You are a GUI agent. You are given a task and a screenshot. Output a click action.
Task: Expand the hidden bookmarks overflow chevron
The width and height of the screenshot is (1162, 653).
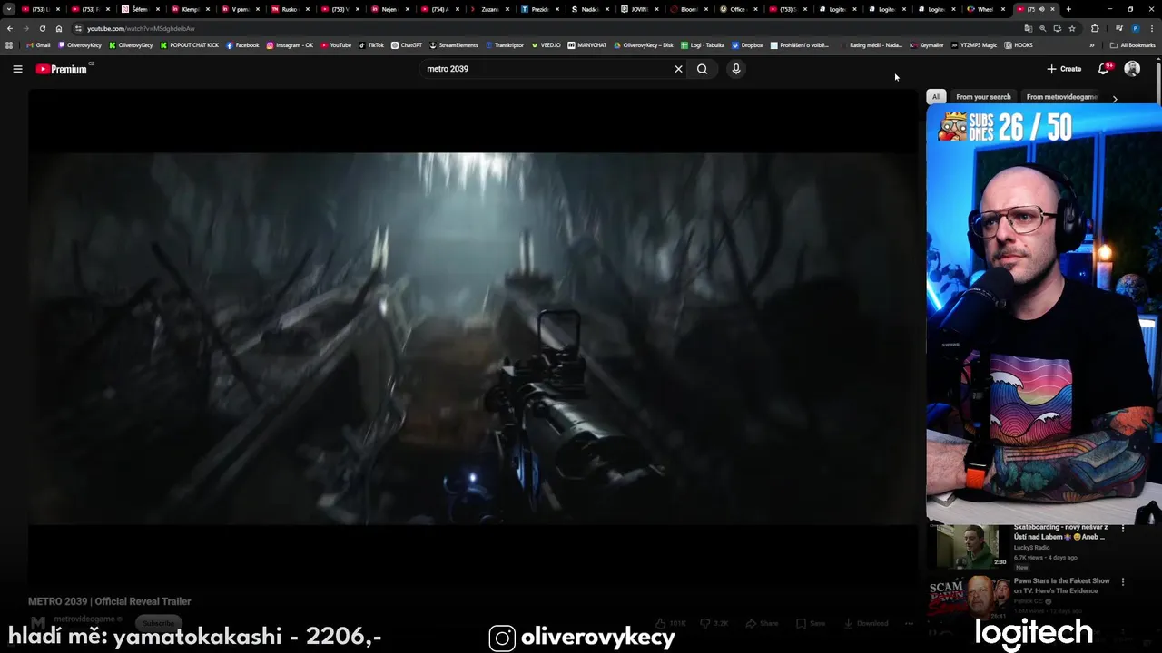[x=1092, y=45]
